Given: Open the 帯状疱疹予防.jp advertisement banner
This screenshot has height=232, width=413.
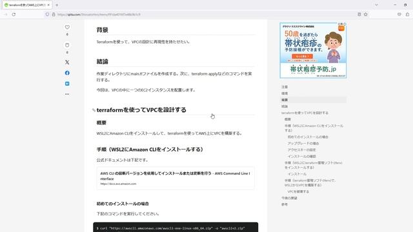Looking at the screenshot, I should click(x=313, y=50).
